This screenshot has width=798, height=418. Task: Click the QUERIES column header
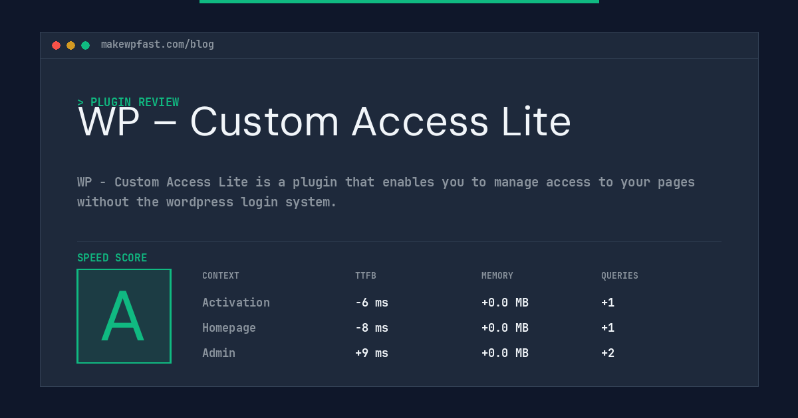click(x=620, y=276)
